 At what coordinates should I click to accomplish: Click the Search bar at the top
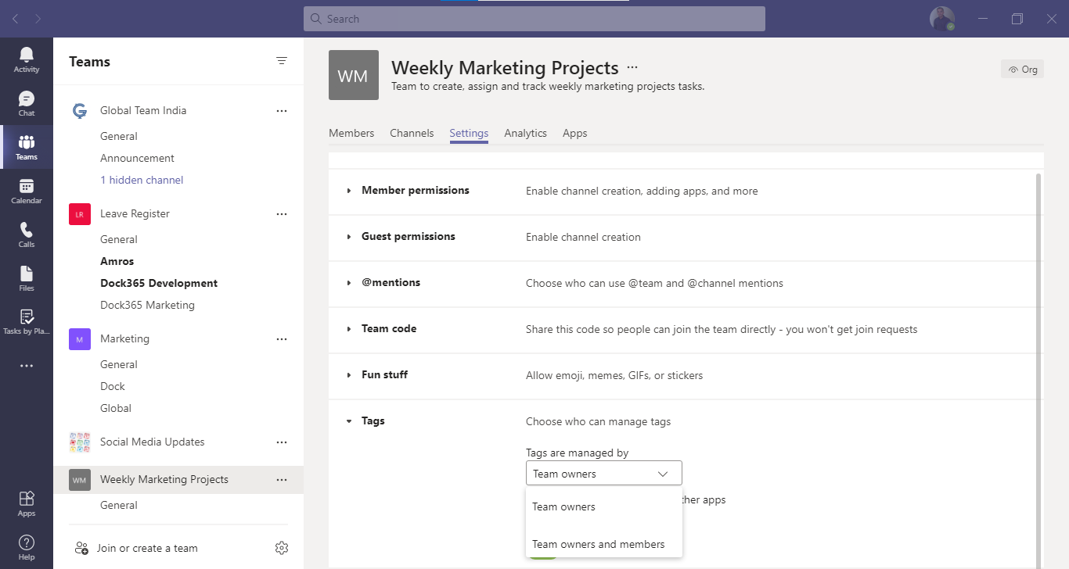pos(534,18)
